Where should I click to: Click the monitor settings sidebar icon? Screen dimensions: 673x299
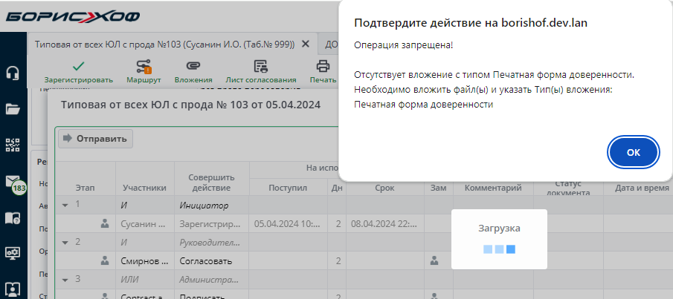[x=13, y=252]
